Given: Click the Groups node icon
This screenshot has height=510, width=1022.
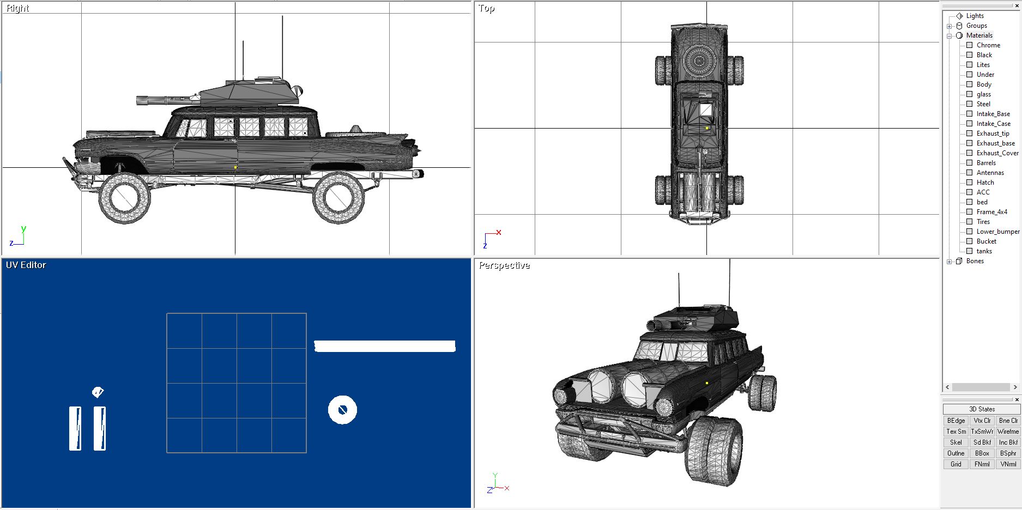Looking at the screenshot, I should click(959, 26).
